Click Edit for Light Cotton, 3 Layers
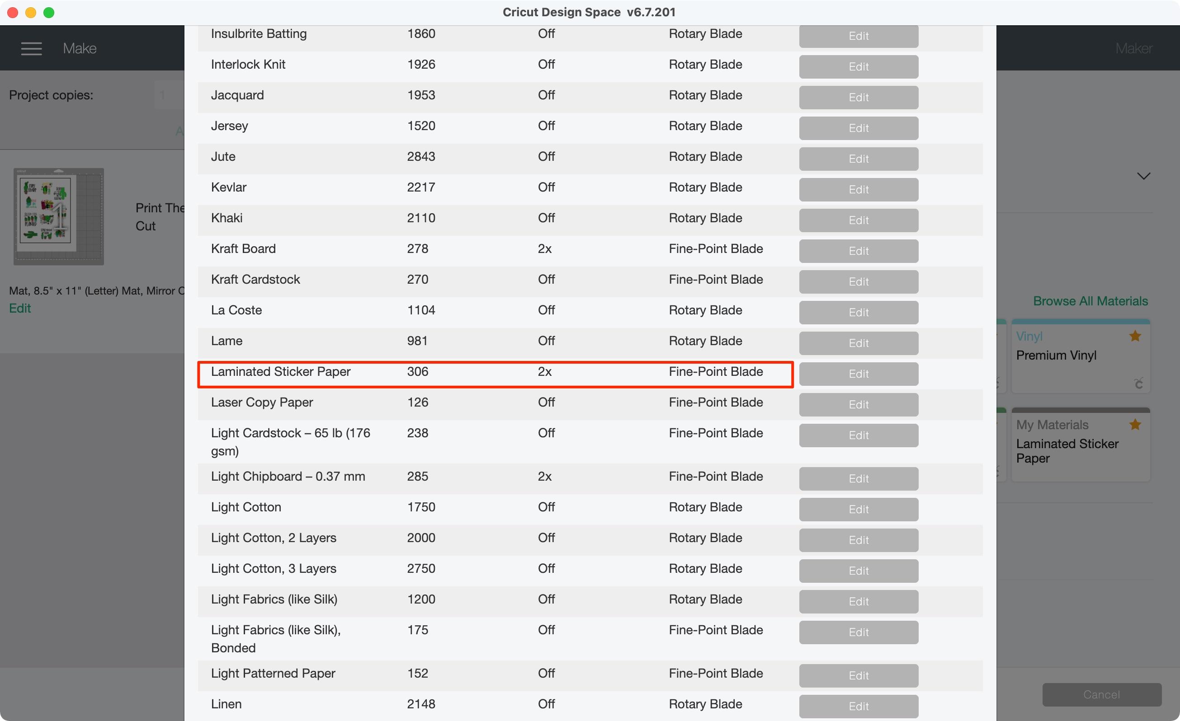 click(x=859, y=570)
